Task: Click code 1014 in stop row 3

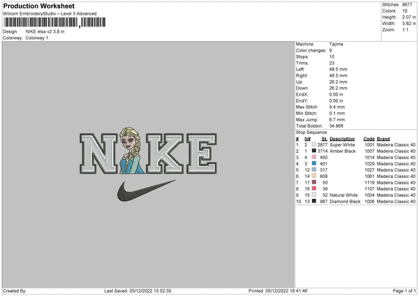Action: [369, 157]
